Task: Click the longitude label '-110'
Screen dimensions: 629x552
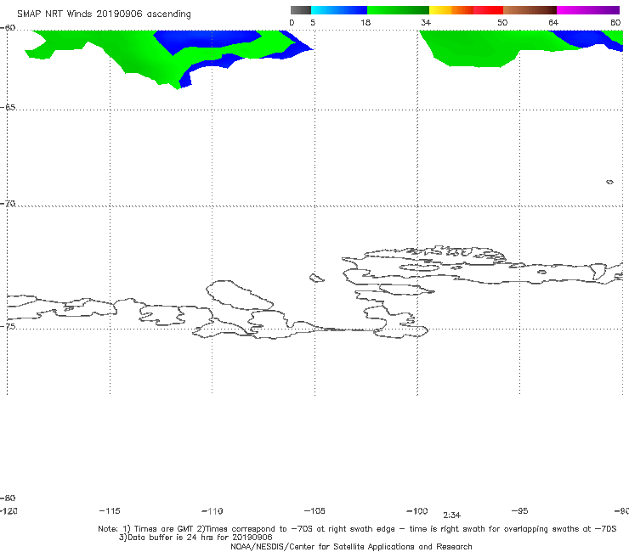Action: click(x=212, y=511)
